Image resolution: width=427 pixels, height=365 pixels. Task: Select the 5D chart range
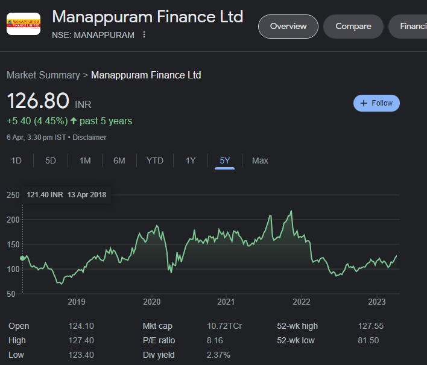coord(51,160)
